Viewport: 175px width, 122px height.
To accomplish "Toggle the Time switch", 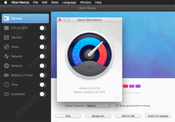I will 43,85.
